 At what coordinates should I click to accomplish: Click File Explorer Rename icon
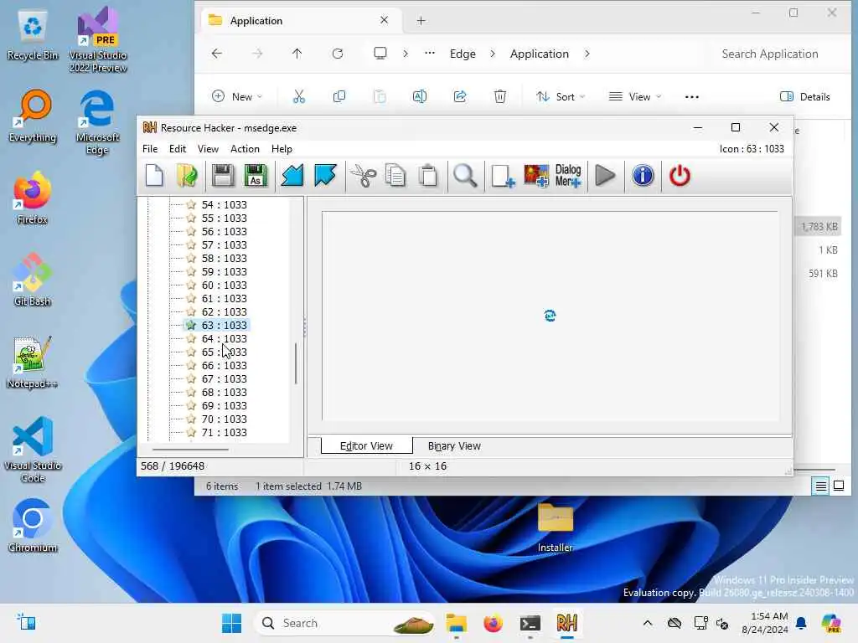pos(420,97)
